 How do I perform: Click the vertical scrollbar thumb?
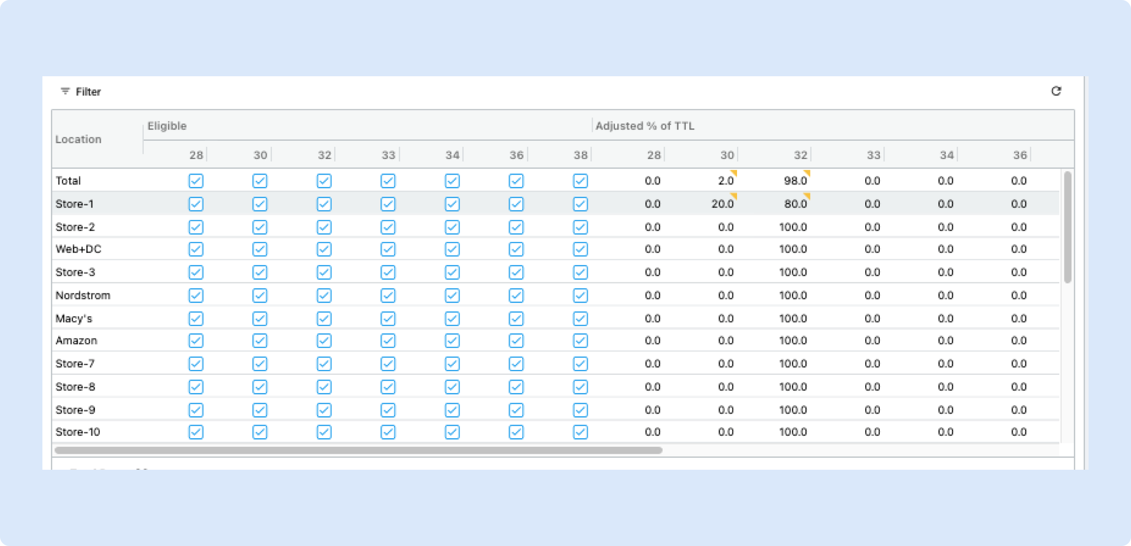coord(1067,227)
